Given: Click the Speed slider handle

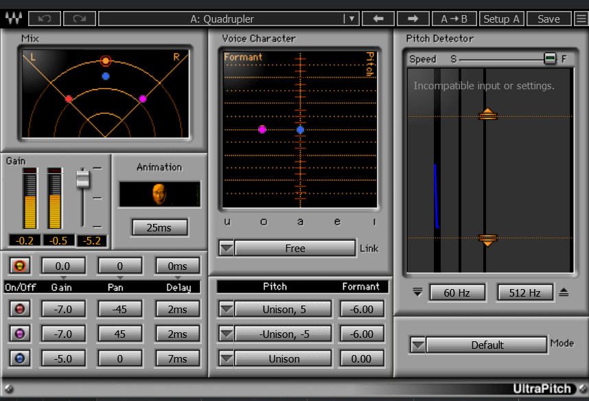Looking at the screenshot, I should click(550, 58).
